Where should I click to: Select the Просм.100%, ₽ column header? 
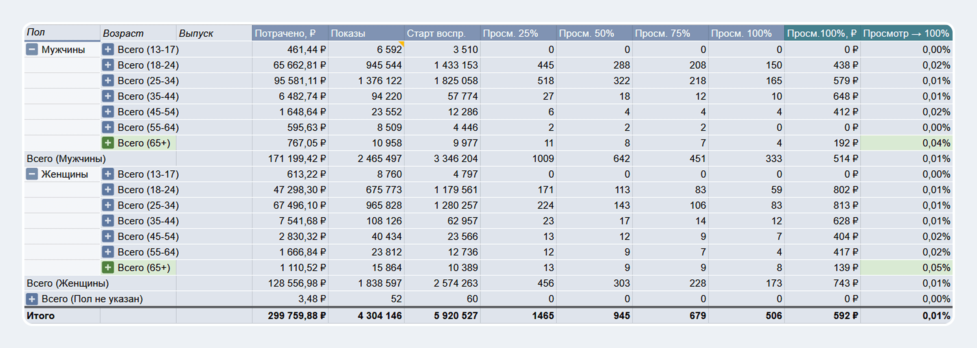[823, 33]
